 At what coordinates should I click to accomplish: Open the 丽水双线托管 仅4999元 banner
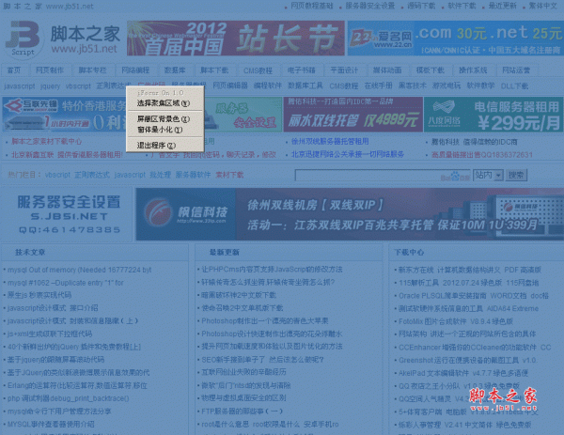point(352,115)
